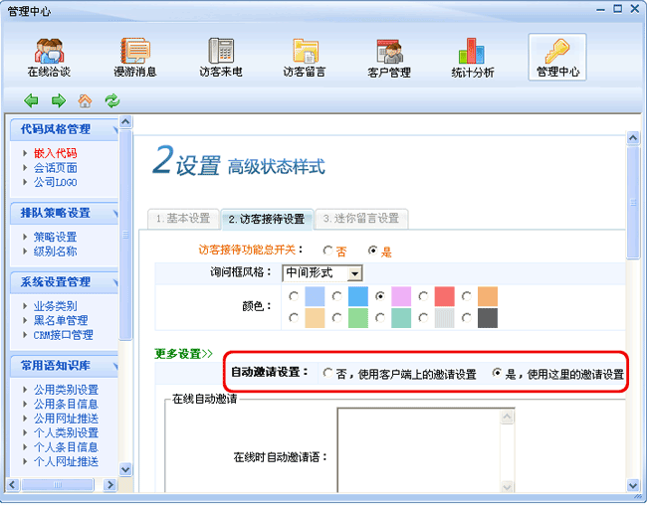Screen dimensions: 647x505
Task: Click the green back arrow
Action: tap(31, 100)
